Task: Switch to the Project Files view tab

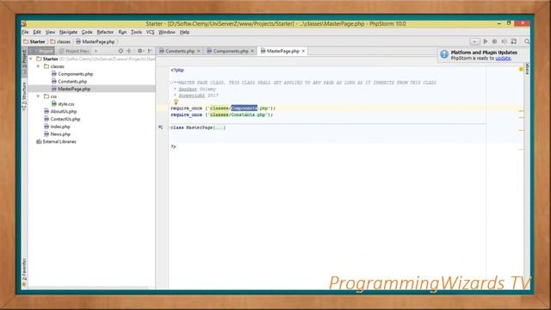Action: [75, 52]
